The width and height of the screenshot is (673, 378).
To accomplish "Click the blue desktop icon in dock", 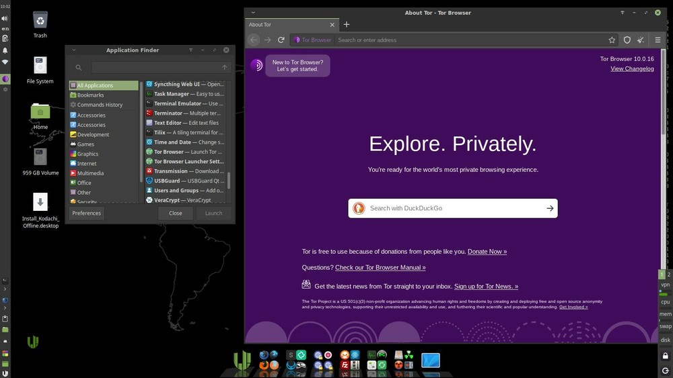I will [431, 360].
